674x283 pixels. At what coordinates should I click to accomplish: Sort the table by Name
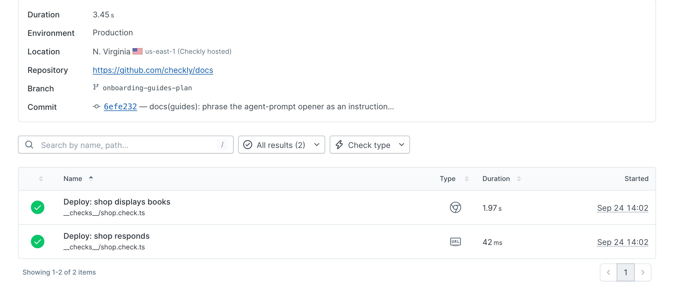point(78,179)
